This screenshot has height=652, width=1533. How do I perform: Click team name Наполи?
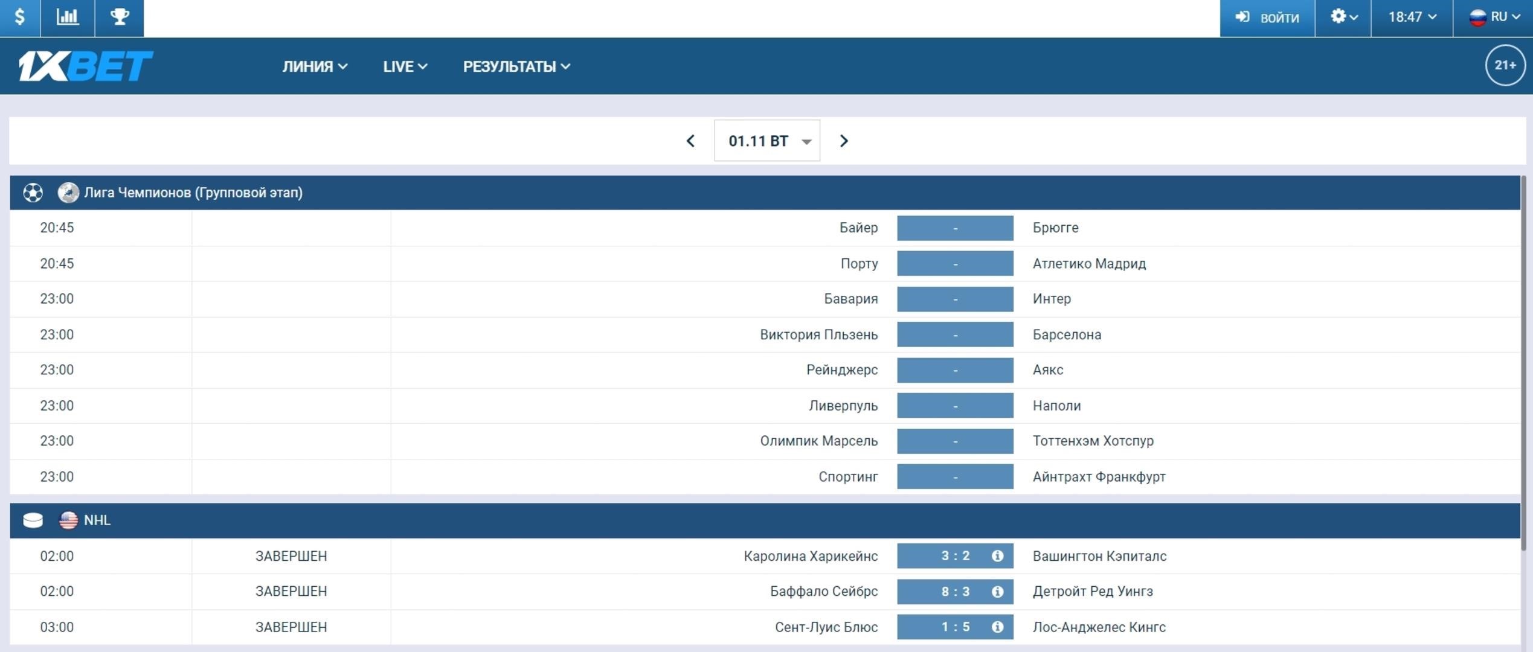pos(1056,406)
